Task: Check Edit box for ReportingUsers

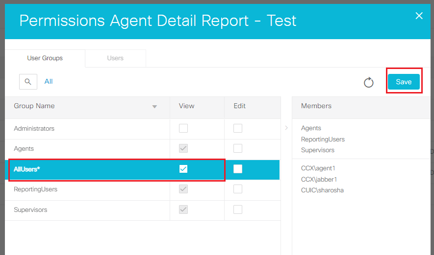Action: tap(238, 189)
